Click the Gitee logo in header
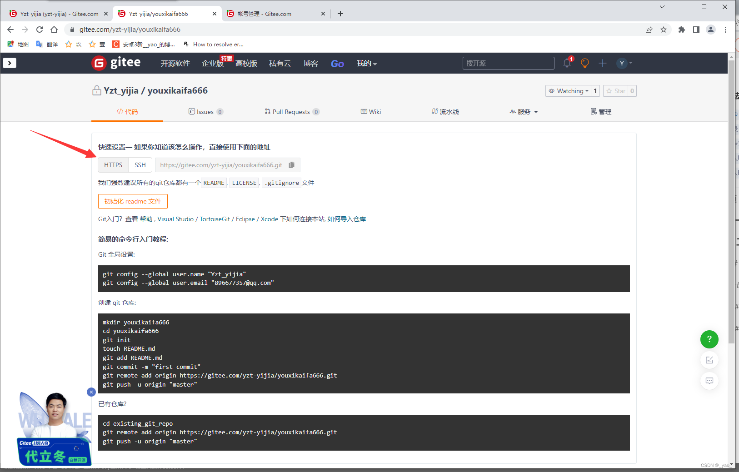 click(116, 63)
